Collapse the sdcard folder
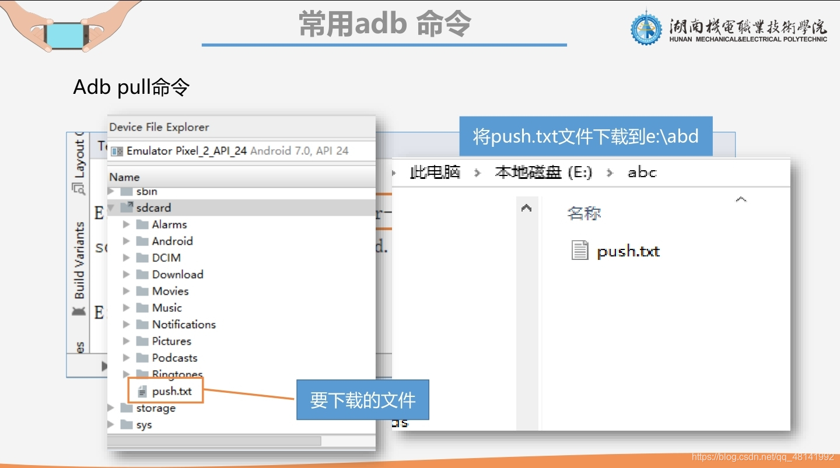 [x=110, y=207]
